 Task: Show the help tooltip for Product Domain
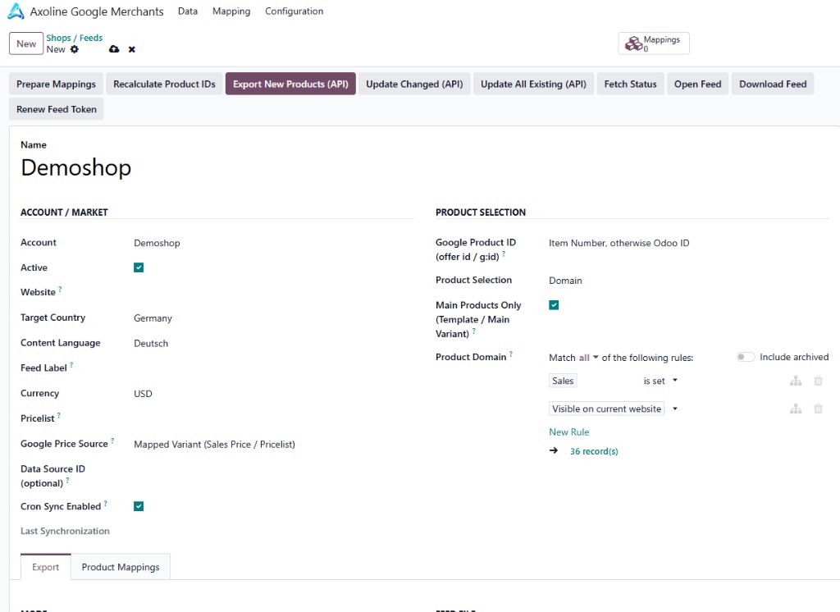tap(511, 354)
